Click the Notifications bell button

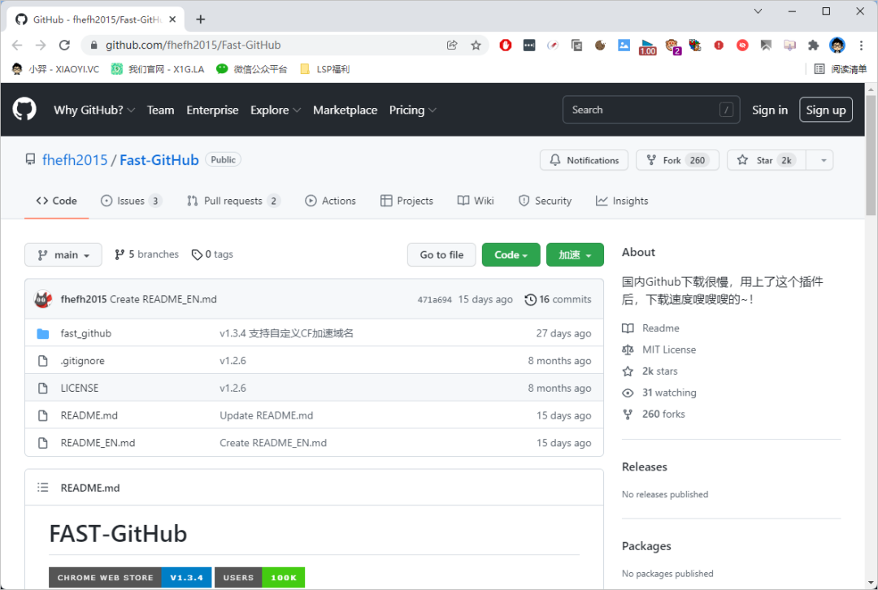(584, 160)
